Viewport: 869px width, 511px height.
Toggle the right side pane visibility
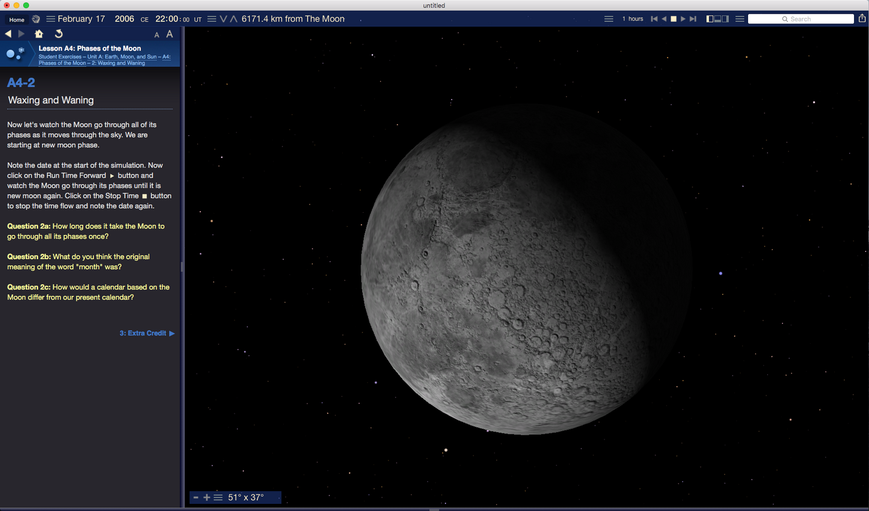(725, 19)
